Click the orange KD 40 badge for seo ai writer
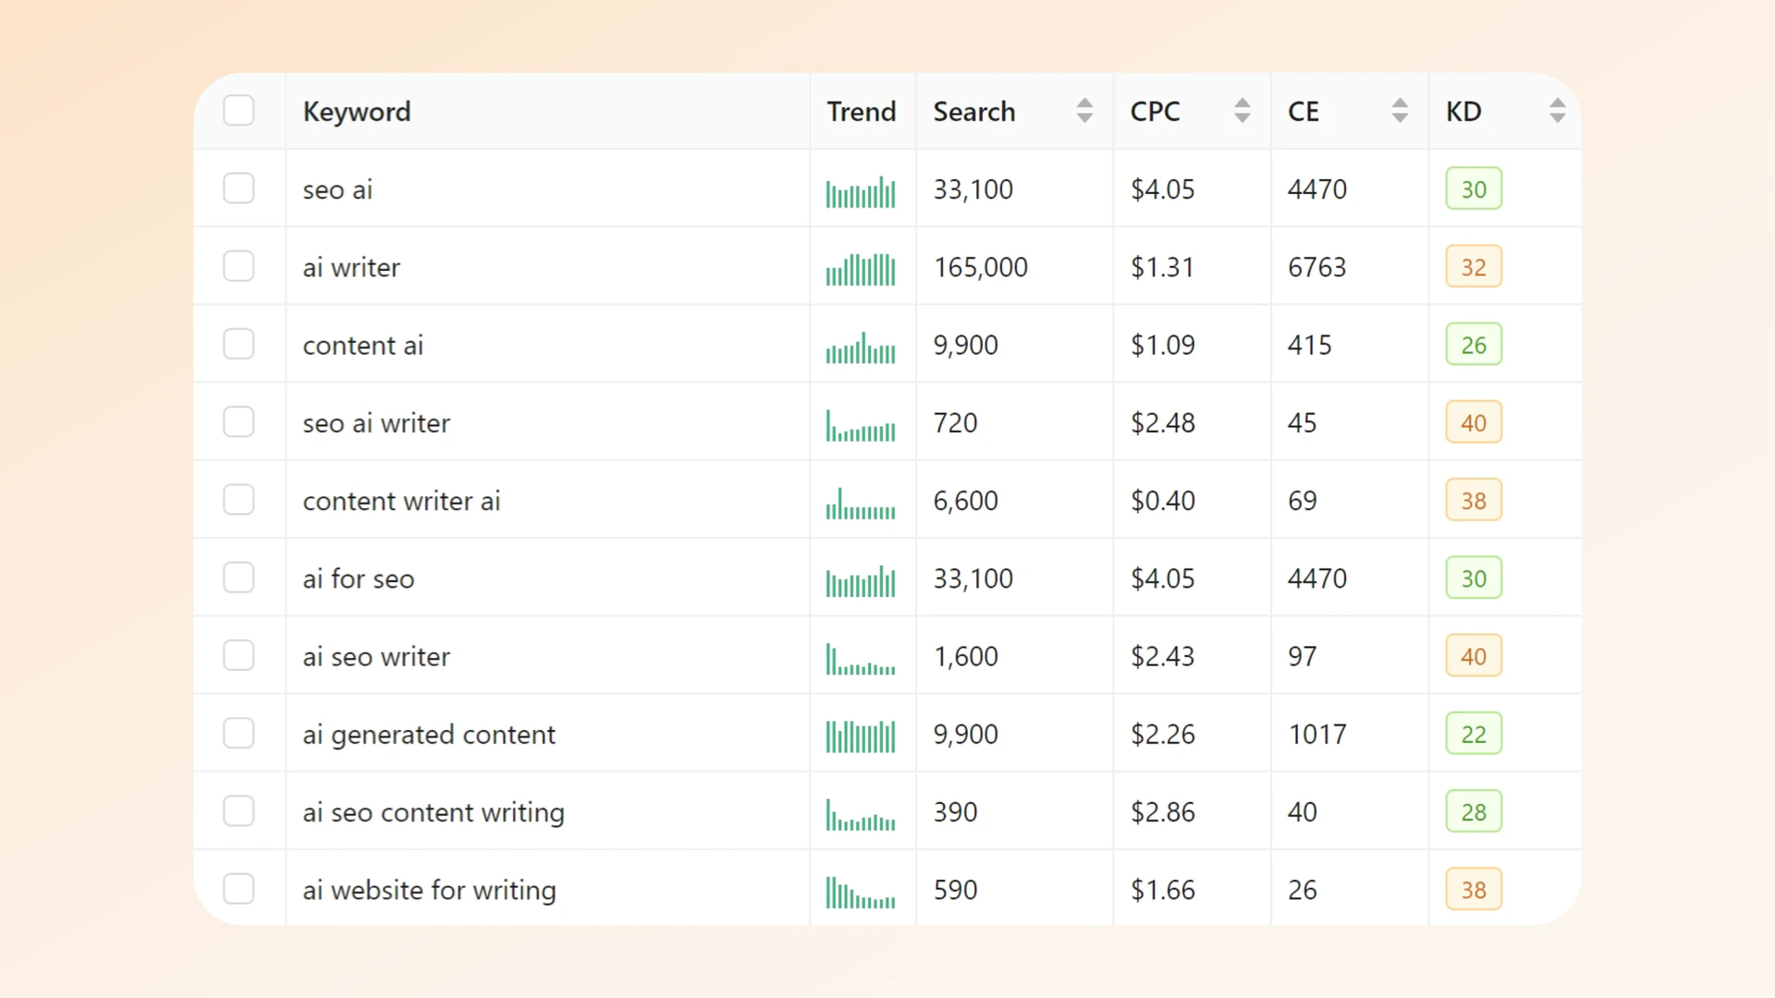Screen dimensions: 1775x998 (x=1474, y=423)
